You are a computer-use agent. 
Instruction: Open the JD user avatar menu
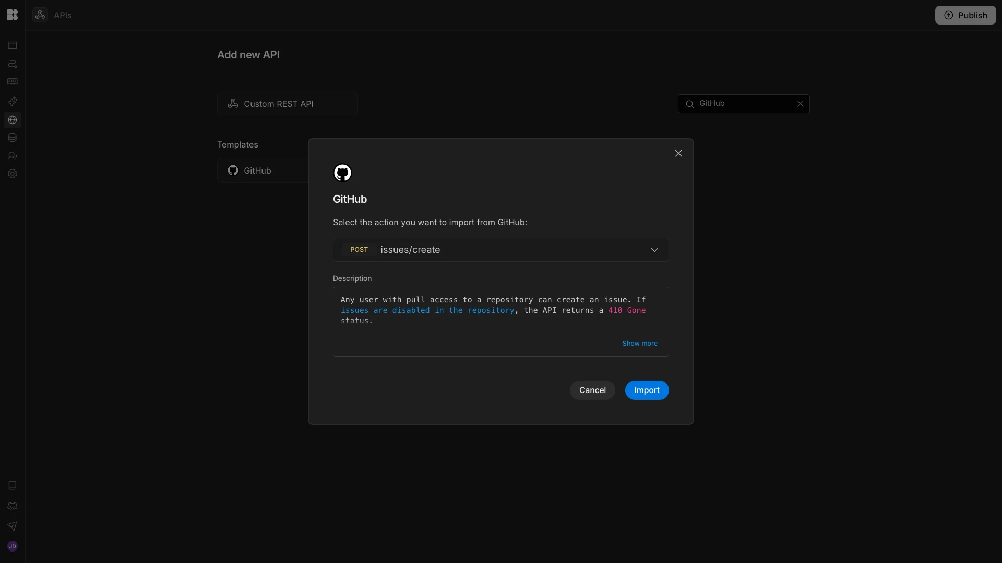tap(13, 546)
